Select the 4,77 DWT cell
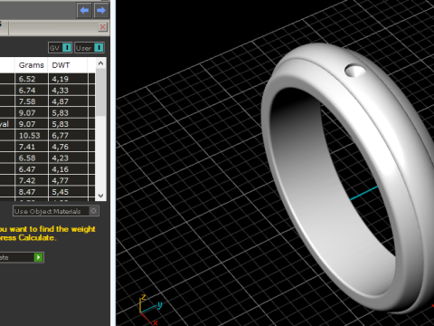Image resolution: width=434 pixels, height=326 pixels. tap(68, 180)
